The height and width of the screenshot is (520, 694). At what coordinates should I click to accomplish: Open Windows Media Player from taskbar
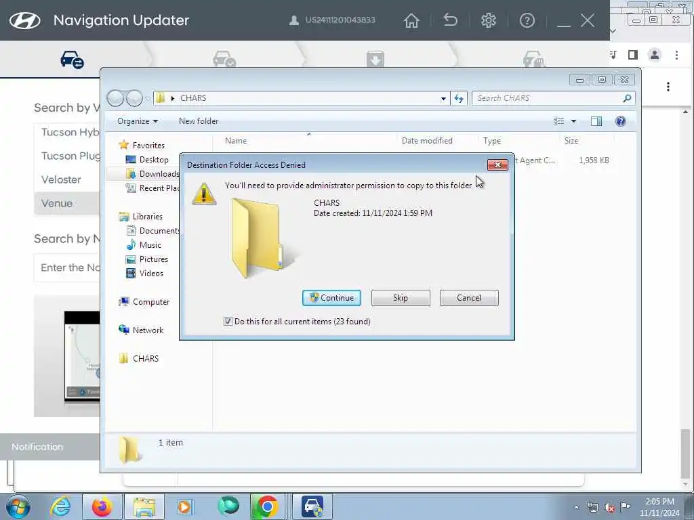184,506
